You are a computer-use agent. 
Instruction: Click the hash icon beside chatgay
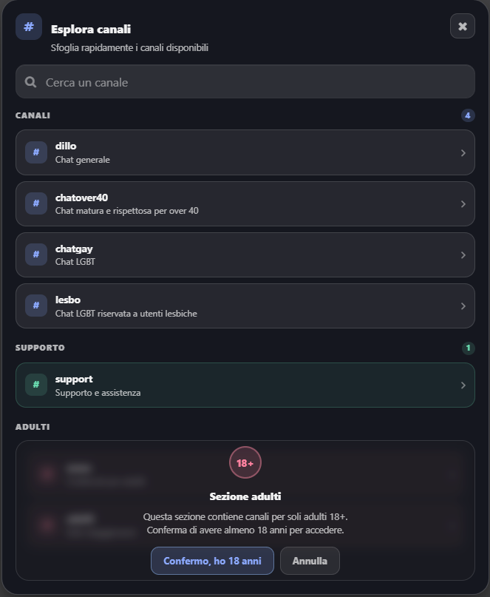tap(35, 254)
